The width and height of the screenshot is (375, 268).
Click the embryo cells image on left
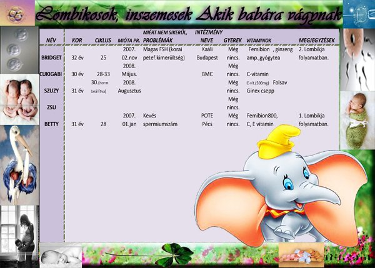pyautogui.click(x=19, y=51)
